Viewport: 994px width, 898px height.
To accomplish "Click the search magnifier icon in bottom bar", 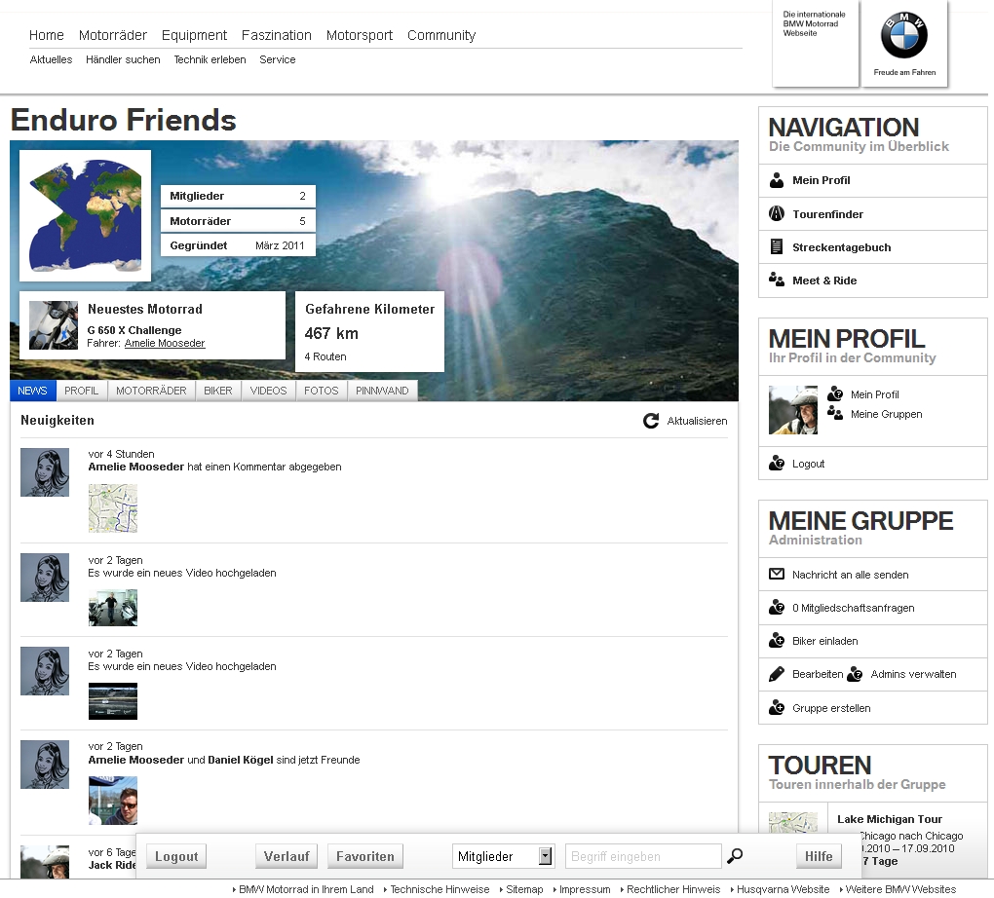I will tap(734, 856).
